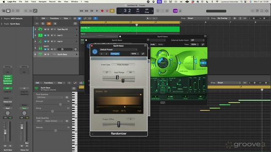Click the Compare button in the Randomizer window
271x152 pixels.
coord(115,54)
